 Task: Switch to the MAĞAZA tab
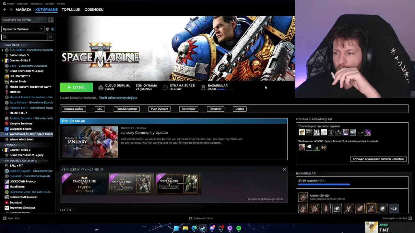pyautogui.click(x=23, y=10)
